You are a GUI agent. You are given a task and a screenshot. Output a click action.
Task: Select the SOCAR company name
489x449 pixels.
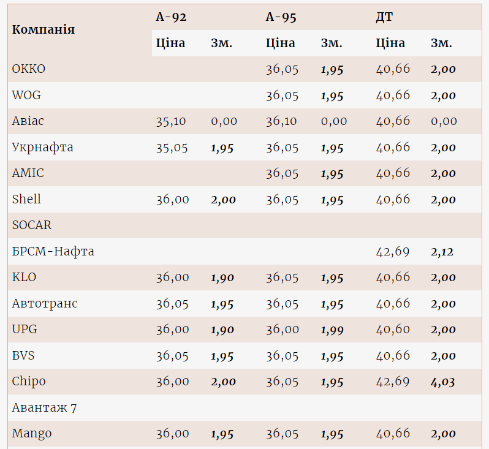click(x=32, y=225)
